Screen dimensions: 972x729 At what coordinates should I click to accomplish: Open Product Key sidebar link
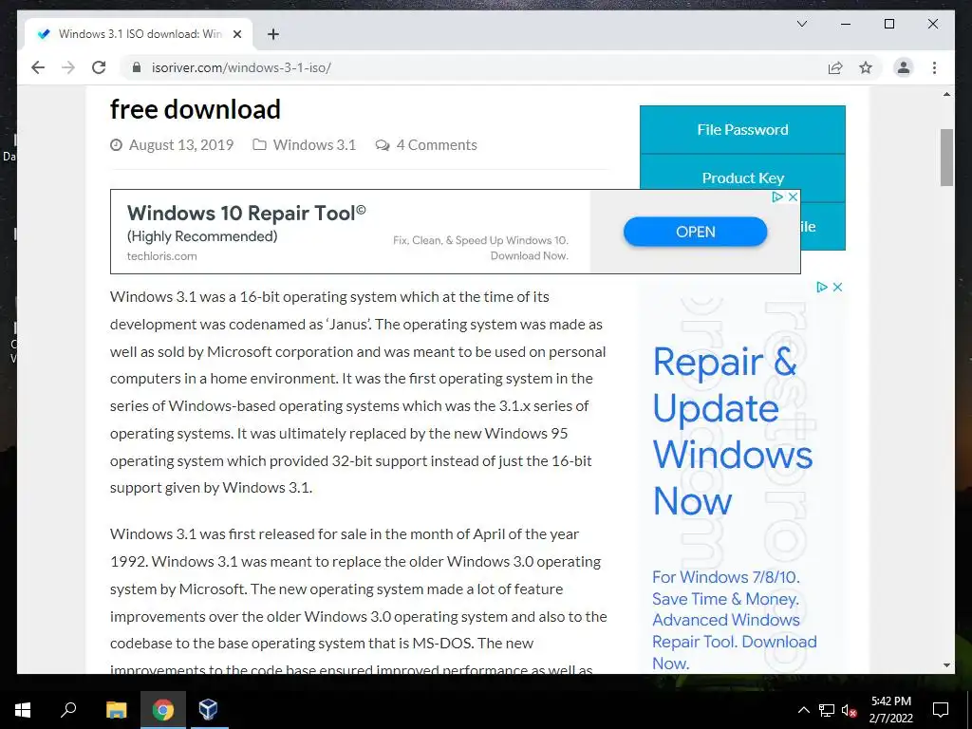[x=742, y=178]
